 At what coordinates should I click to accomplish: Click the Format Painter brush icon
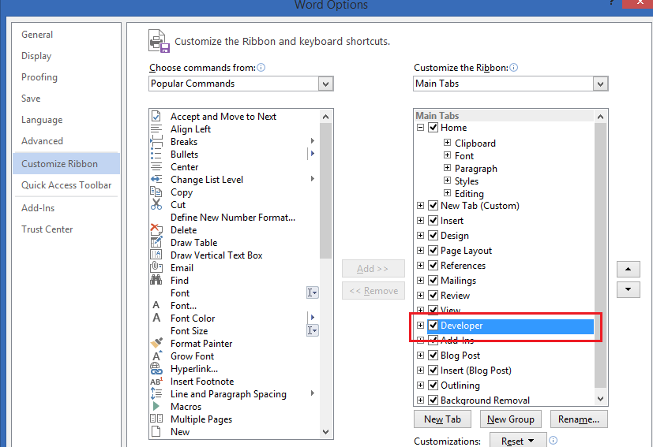tap(156, 343)
